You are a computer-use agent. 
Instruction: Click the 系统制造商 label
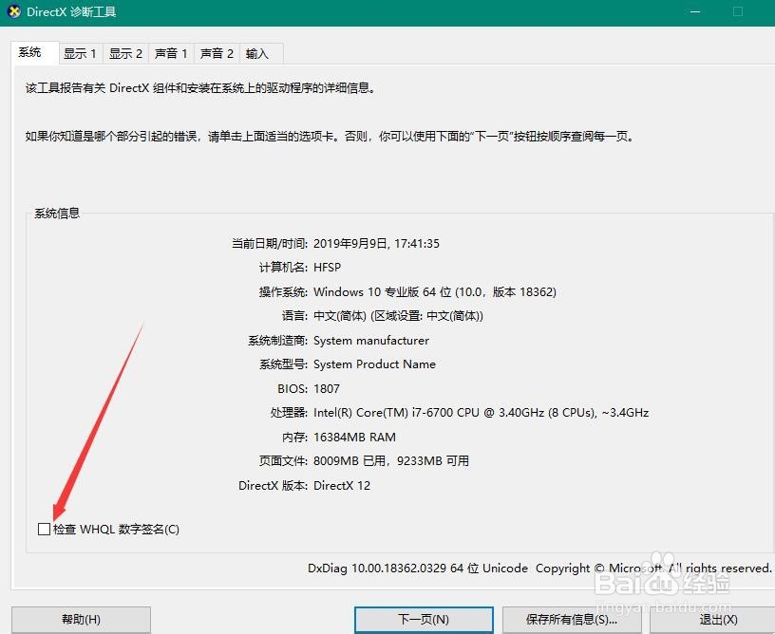pyautogui.click(x=277, y=340)
